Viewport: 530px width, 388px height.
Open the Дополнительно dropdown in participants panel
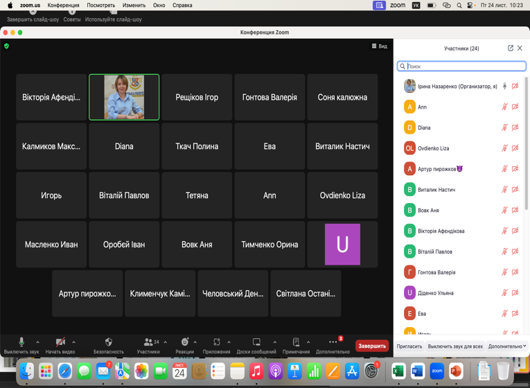tap(506, 346)
